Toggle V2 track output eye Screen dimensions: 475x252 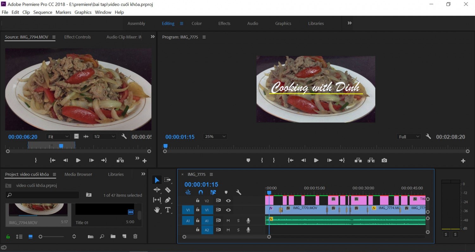coord(228,201)
